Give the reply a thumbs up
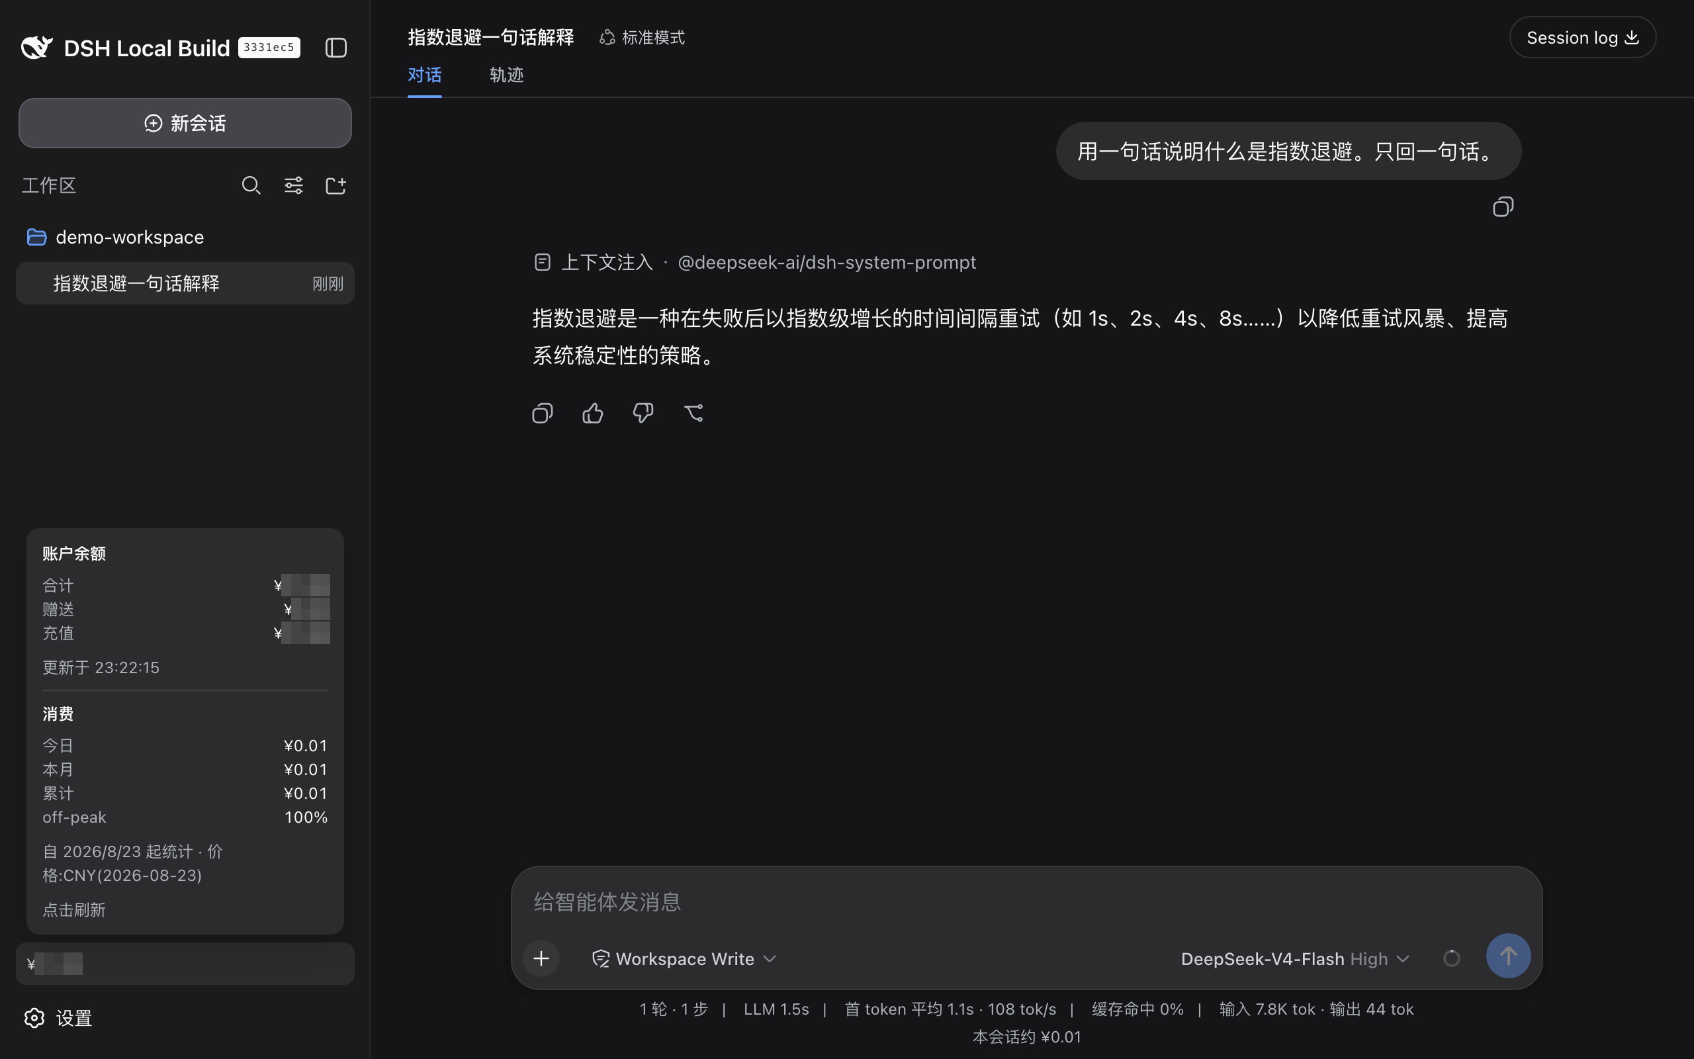Screen dimensions: 1694x1059 tap(593, 413)
